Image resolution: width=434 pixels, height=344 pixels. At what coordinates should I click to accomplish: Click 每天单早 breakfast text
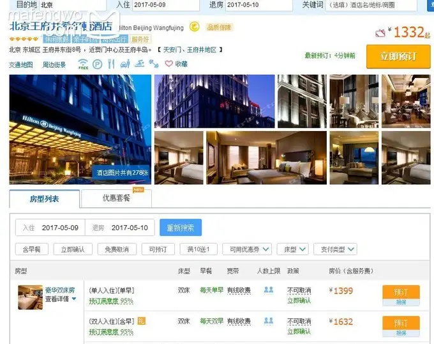(x=212, y=290)
